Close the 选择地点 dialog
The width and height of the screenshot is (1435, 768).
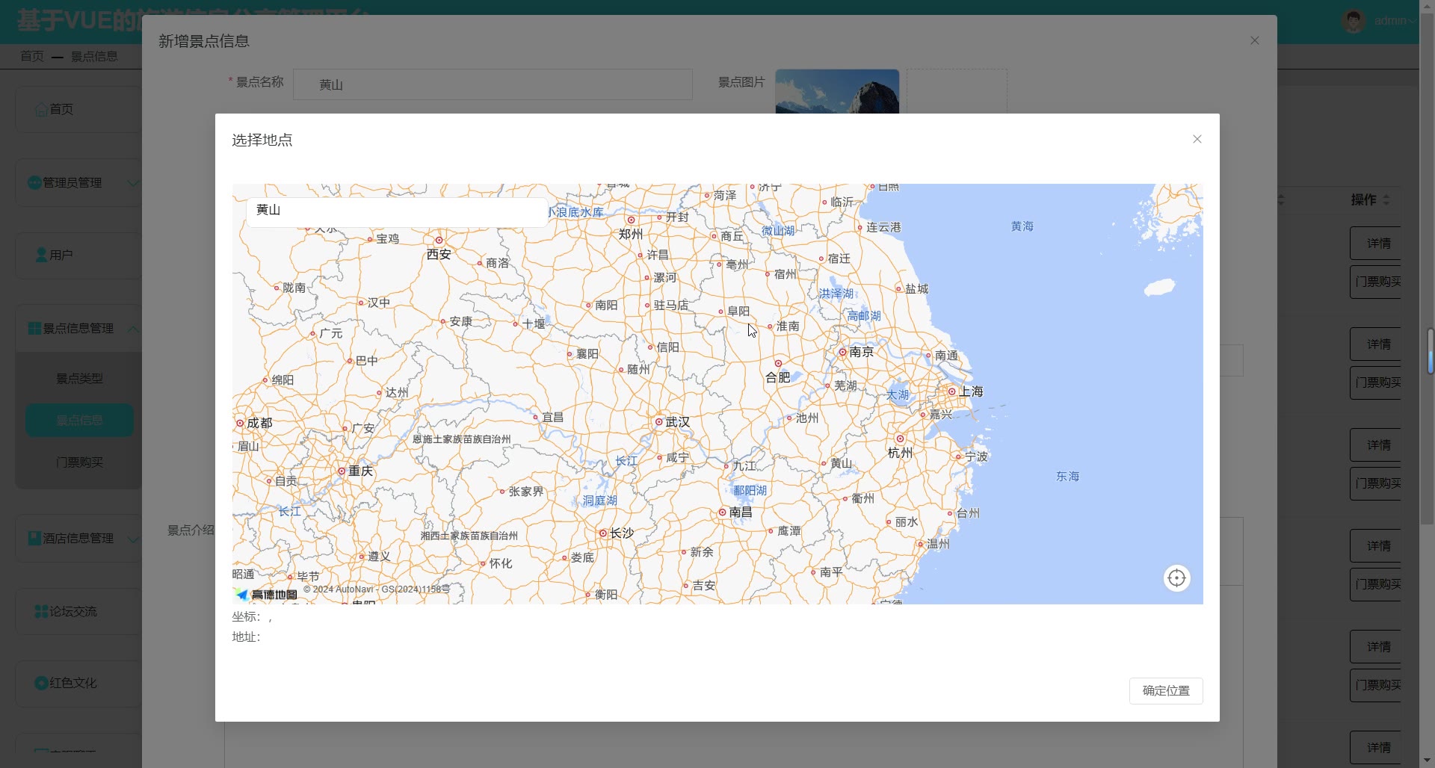tap(1197, 140)
